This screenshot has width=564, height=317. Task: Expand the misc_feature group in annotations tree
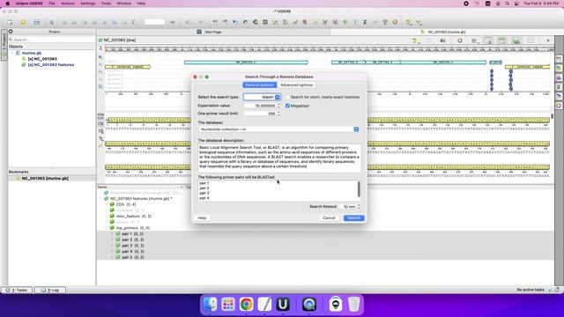coord(107,216)
